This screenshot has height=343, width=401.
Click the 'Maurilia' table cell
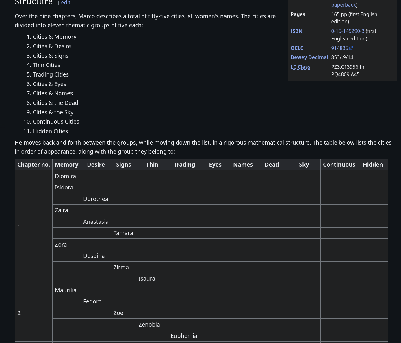(67, 290)
